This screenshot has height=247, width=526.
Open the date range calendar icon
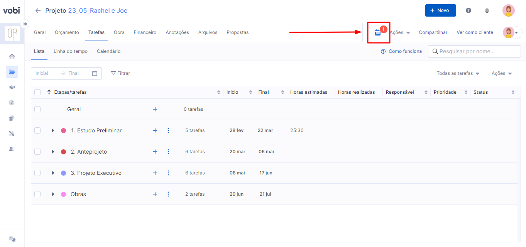95,73
